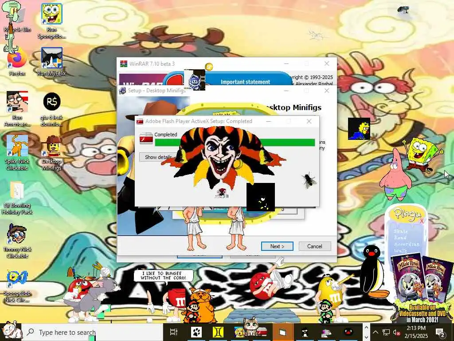
Task: Click the yellow dog taskbar icon
Action: (x=239, y=332)
